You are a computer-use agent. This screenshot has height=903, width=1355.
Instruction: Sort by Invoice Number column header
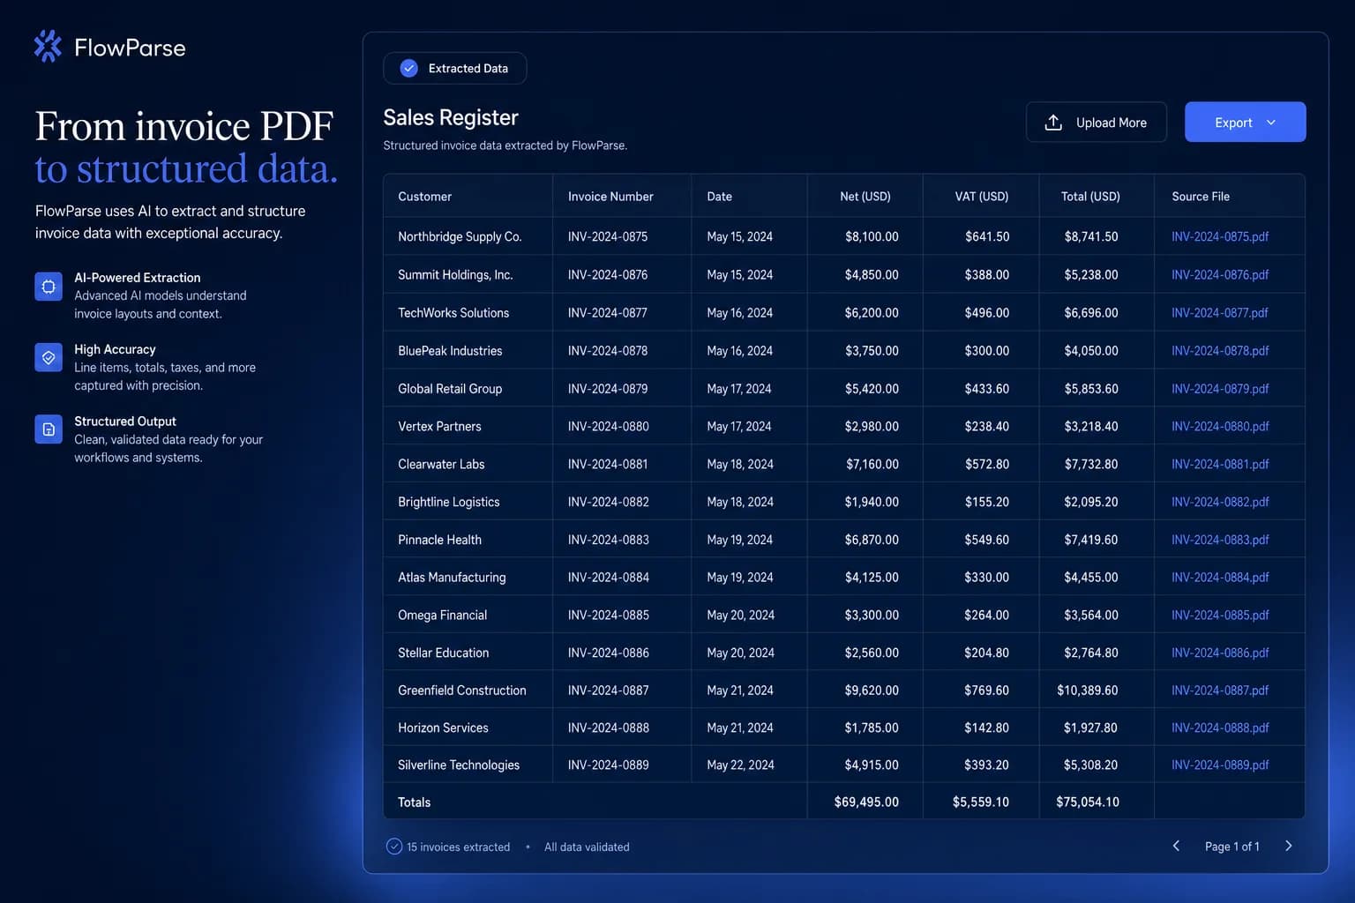pyautogui.click(x=610, y=197)
